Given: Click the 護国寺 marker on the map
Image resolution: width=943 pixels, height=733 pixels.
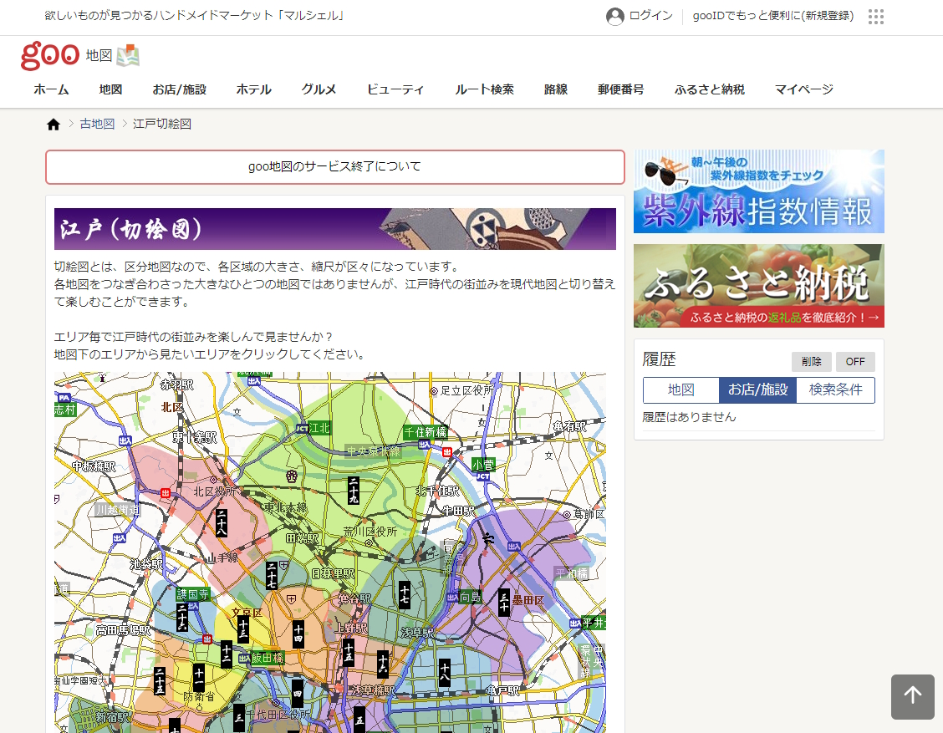Looking at the screenshot, I should 192,594.
